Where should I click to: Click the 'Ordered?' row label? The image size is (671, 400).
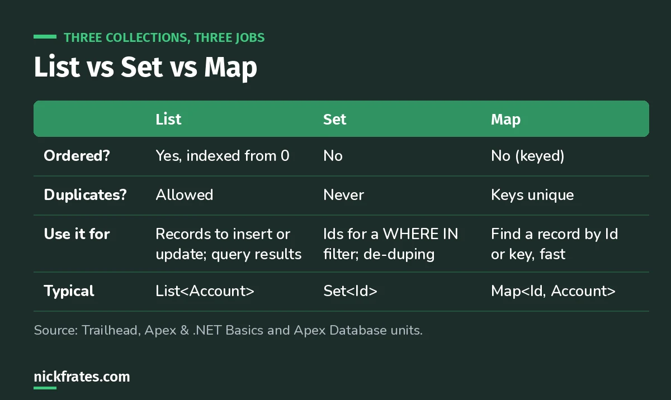coord(77,156)
